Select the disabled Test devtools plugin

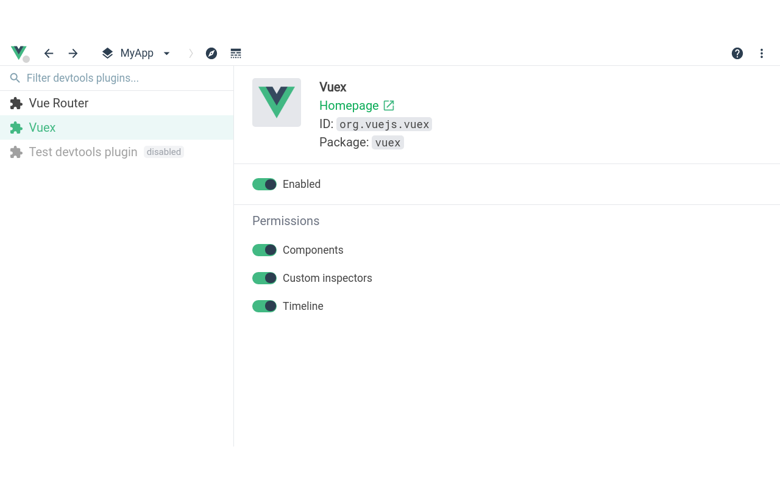pos(83,152)
